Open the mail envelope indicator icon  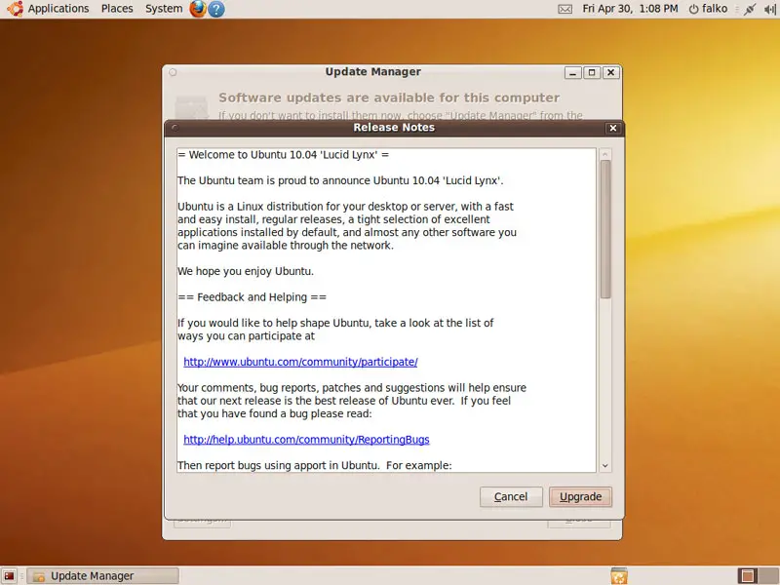pos(565,9)
